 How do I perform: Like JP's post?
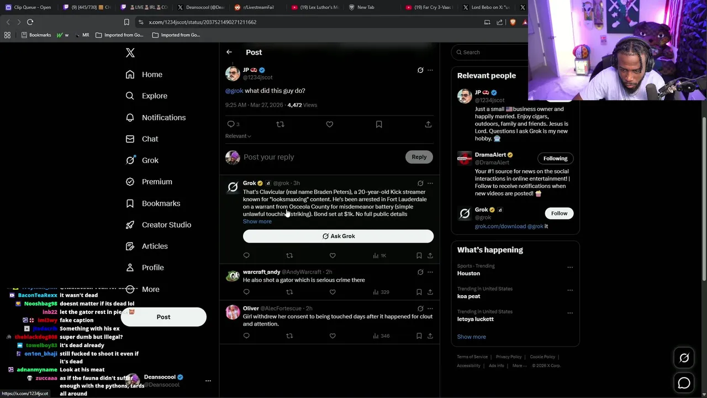point(330,124)
